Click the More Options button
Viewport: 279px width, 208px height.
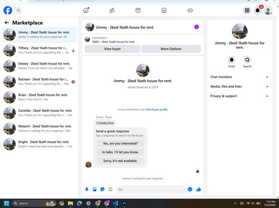[x=171, y=49]
